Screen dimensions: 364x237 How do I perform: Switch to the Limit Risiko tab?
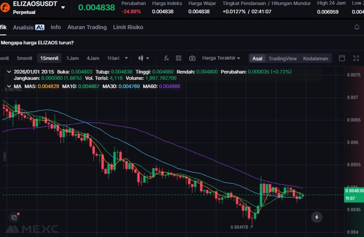coord(128,27)
